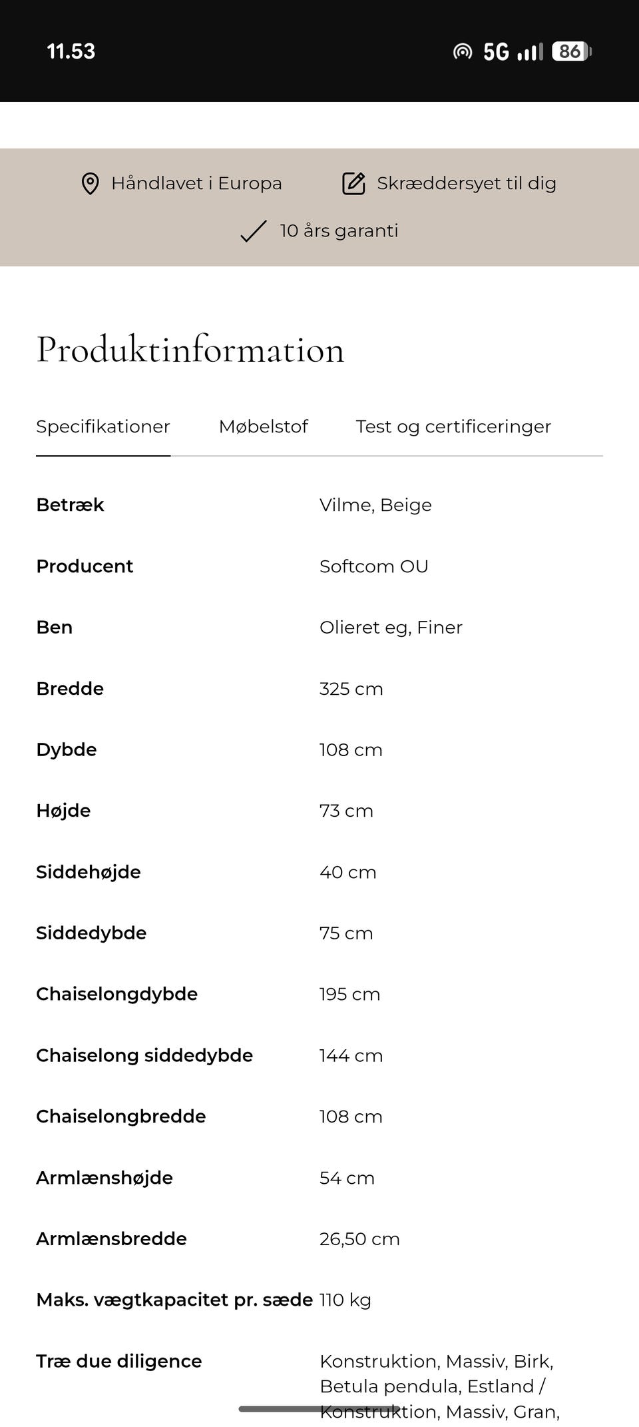Select the pencil icon next to Skræddersyet til dig
Image resolution: width=639 pixels, height=1427 pixels.
353,183
